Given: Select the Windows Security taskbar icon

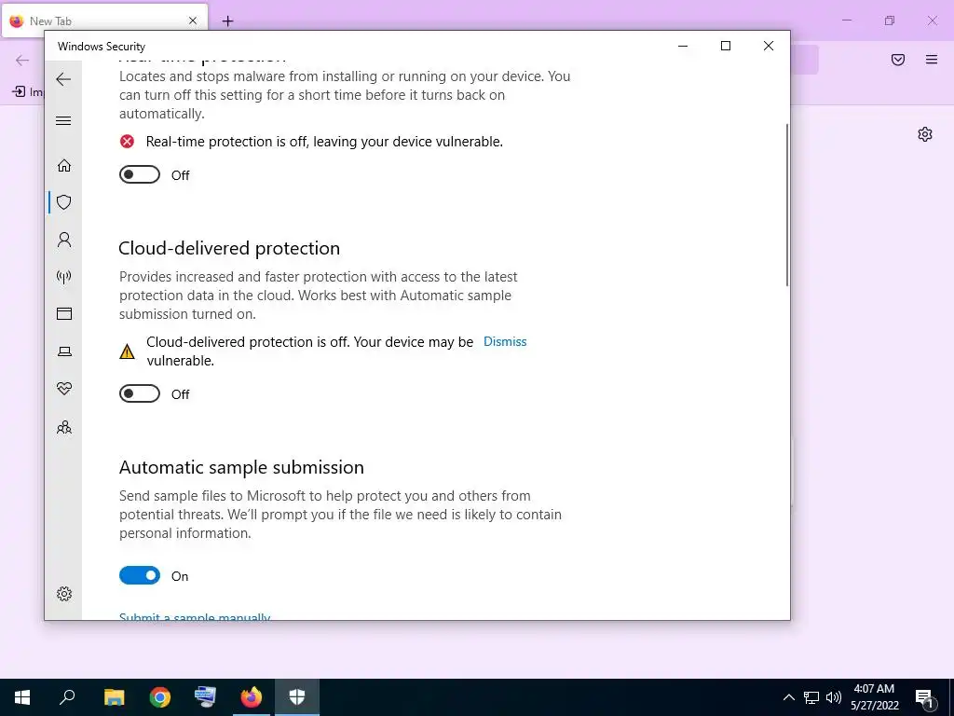Looking at the screenshot, I should point(297,697).
